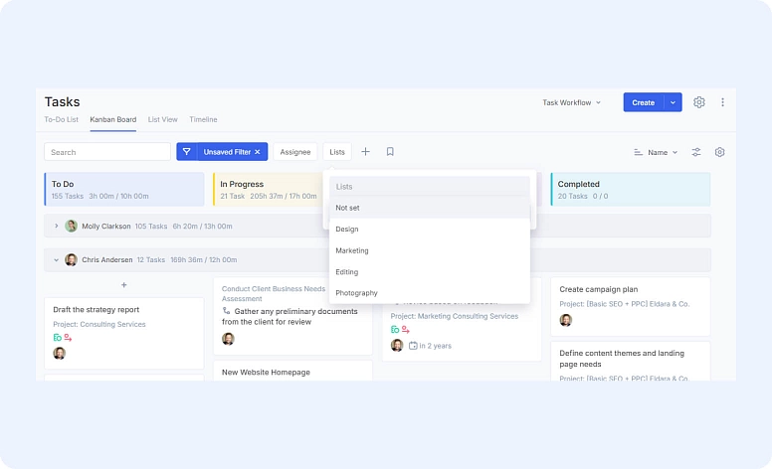This screenshot has height=469, width=772.
Task: Remove the Unsaved Filter with the X
Action: (258, 152)
